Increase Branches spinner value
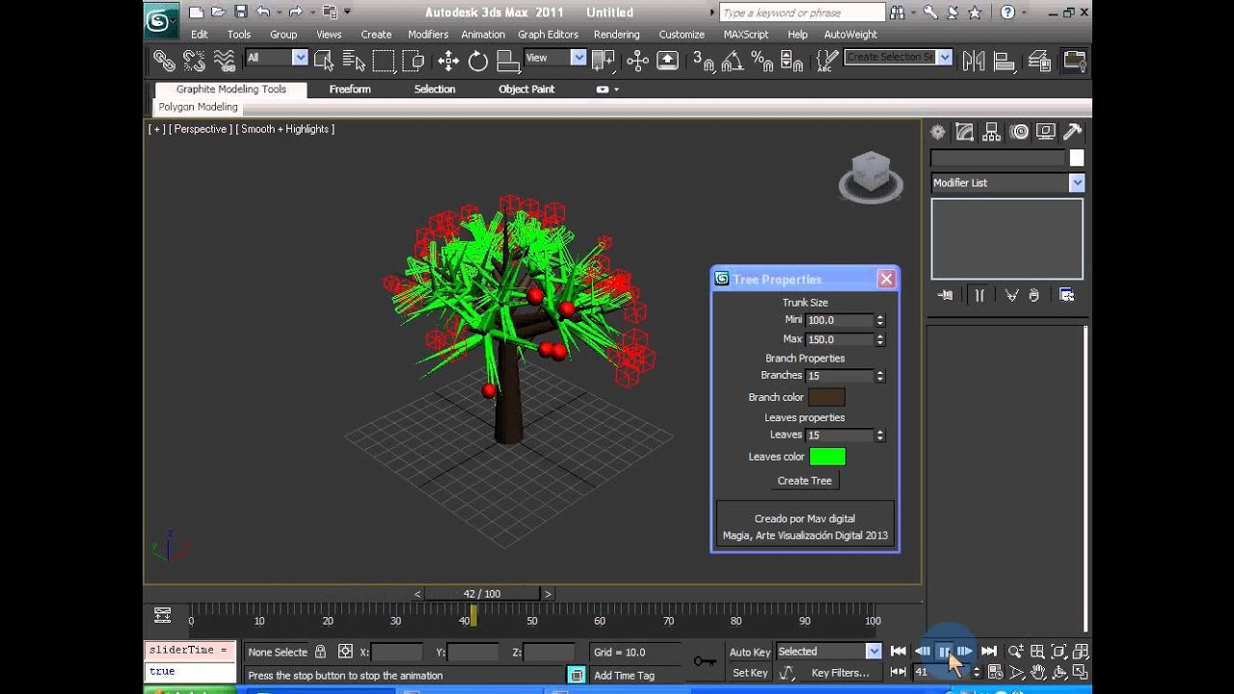This screenshot has height=694, width=1234. pos(880,372)
